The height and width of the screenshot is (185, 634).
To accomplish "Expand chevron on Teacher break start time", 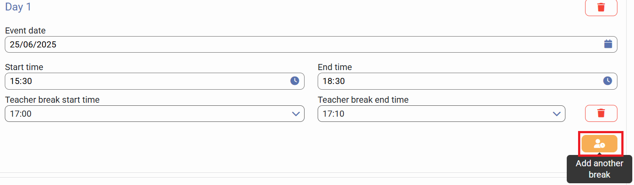I will pyautogui.click(x=296, y=114).
